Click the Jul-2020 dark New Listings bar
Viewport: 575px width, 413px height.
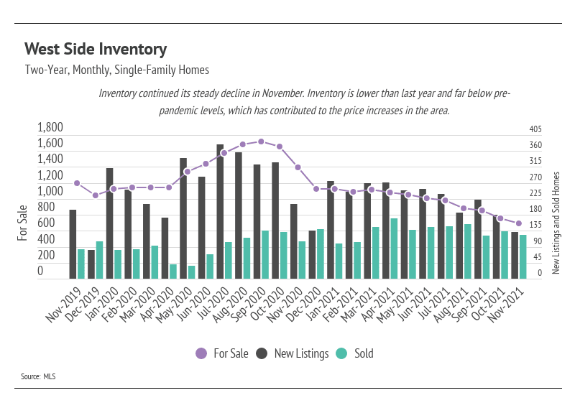pyautogui.click(x=220, y=211)
